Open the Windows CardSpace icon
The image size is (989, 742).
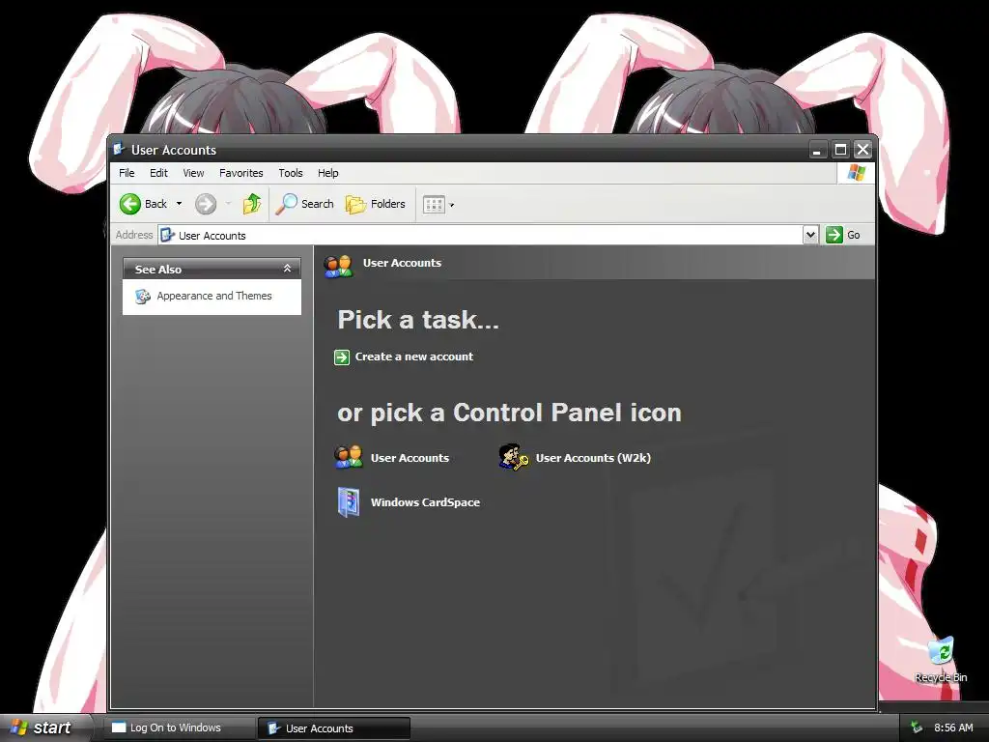click(348, 502)
